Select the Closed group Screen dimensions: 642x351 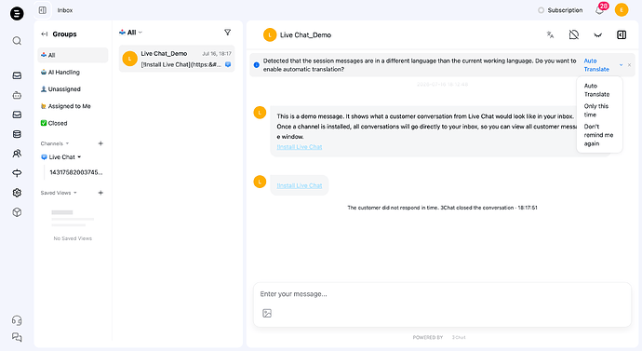coord(73,123)
